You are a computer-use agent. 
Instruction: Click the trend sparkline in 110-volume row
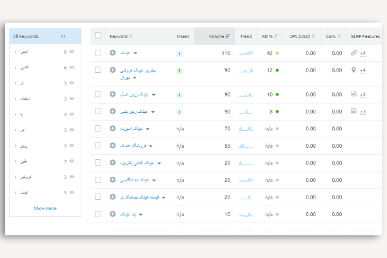pyautogui.click(x=246, y=53)
